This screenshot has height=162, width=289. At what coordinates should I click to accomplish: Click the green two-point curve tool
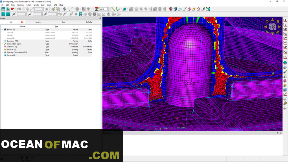[x=113, y=9]
